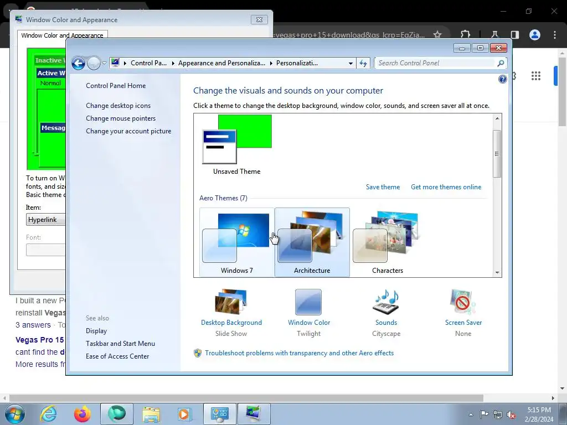Click the network tray icon
Viewport: 567px width, 425px height.
pyautogui.click(x=498, y=414)
